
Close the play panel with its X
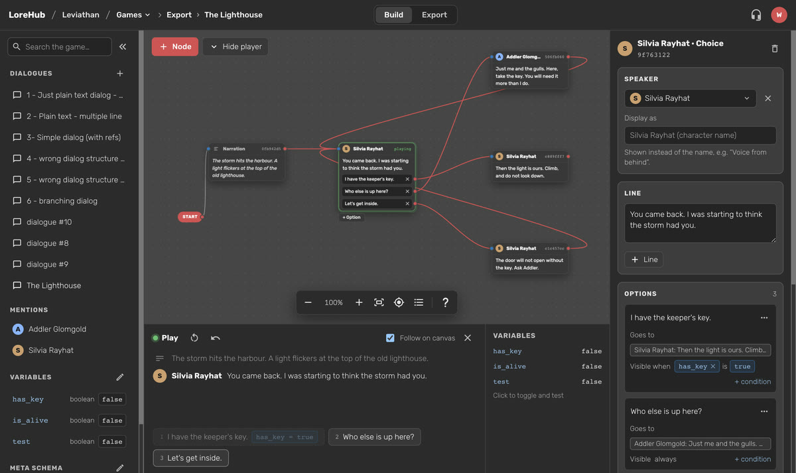[x=468, y=338]
